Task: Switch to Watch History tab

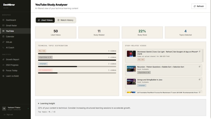Action: pyautogui.click(x=65, y=20)
